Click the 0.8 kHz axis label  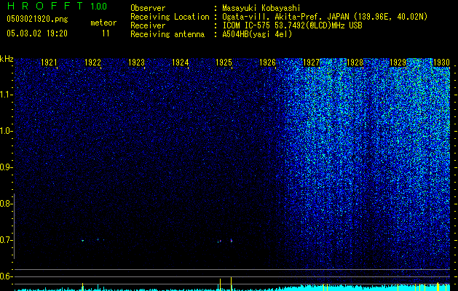click(7, 204)
